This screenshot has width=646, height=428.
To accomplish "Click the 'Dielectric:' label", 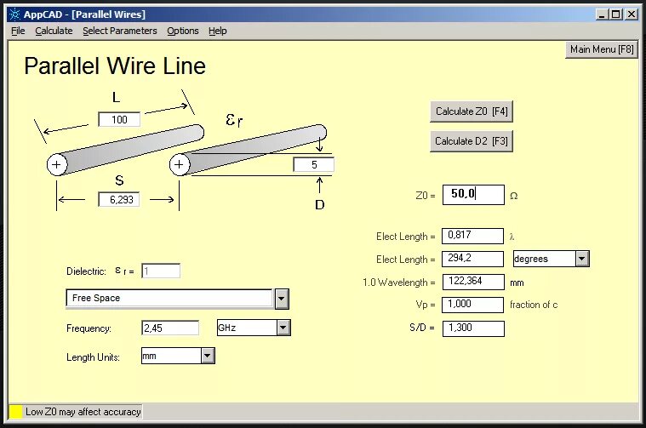I will point(86,271).
